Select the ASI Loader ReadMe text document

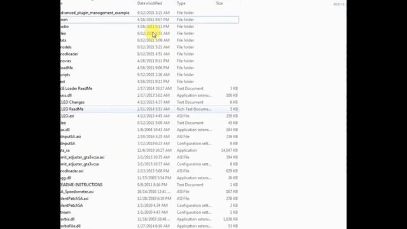click(149, 88)
